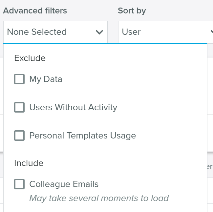
Task: Pick the Colleague Emails option text
Action: coord(64,184)
